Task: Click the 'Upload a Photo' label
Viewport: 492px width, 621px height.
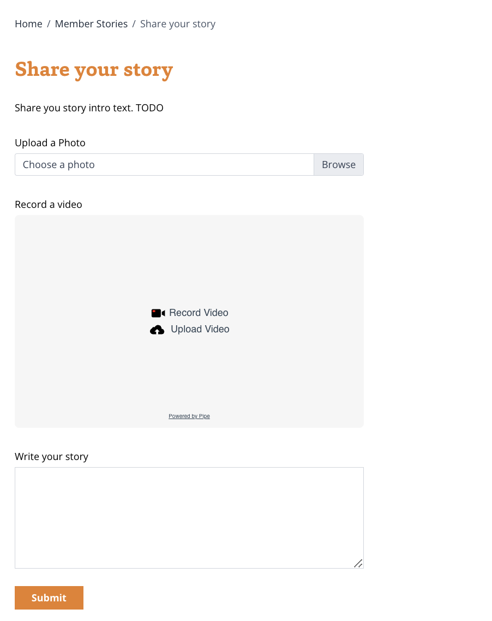Action: (50, 143)
